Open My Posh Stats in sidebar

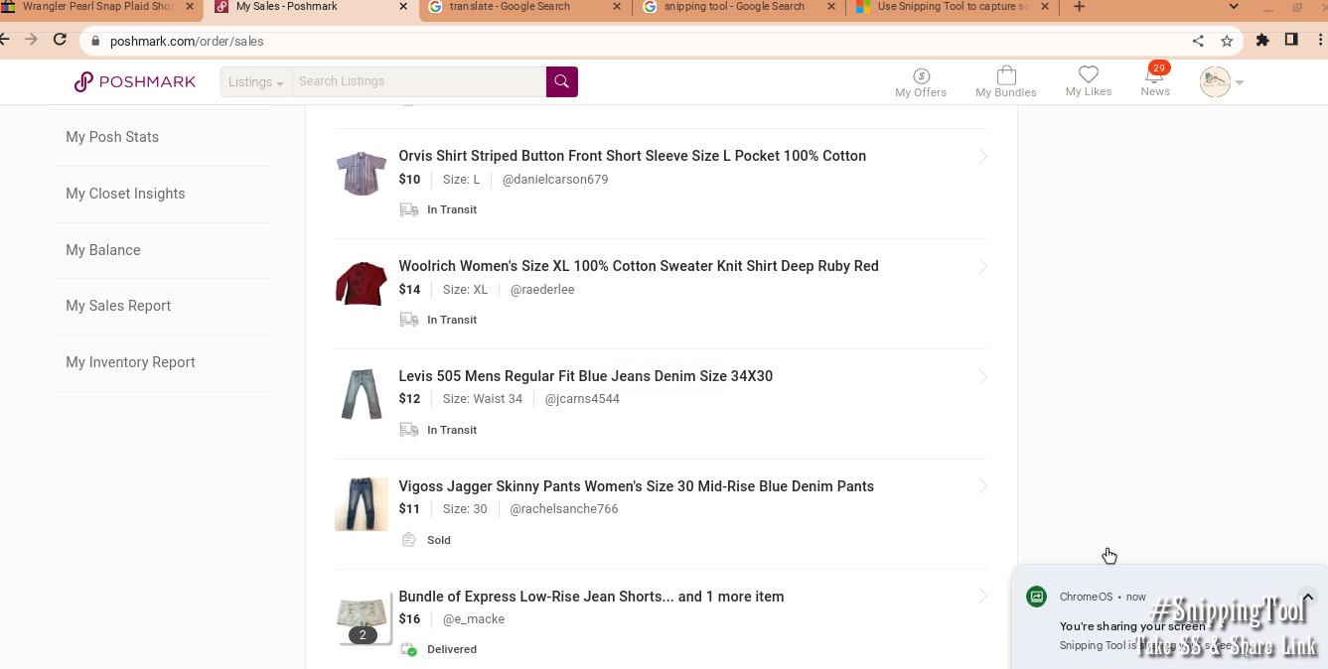[112, 137]
